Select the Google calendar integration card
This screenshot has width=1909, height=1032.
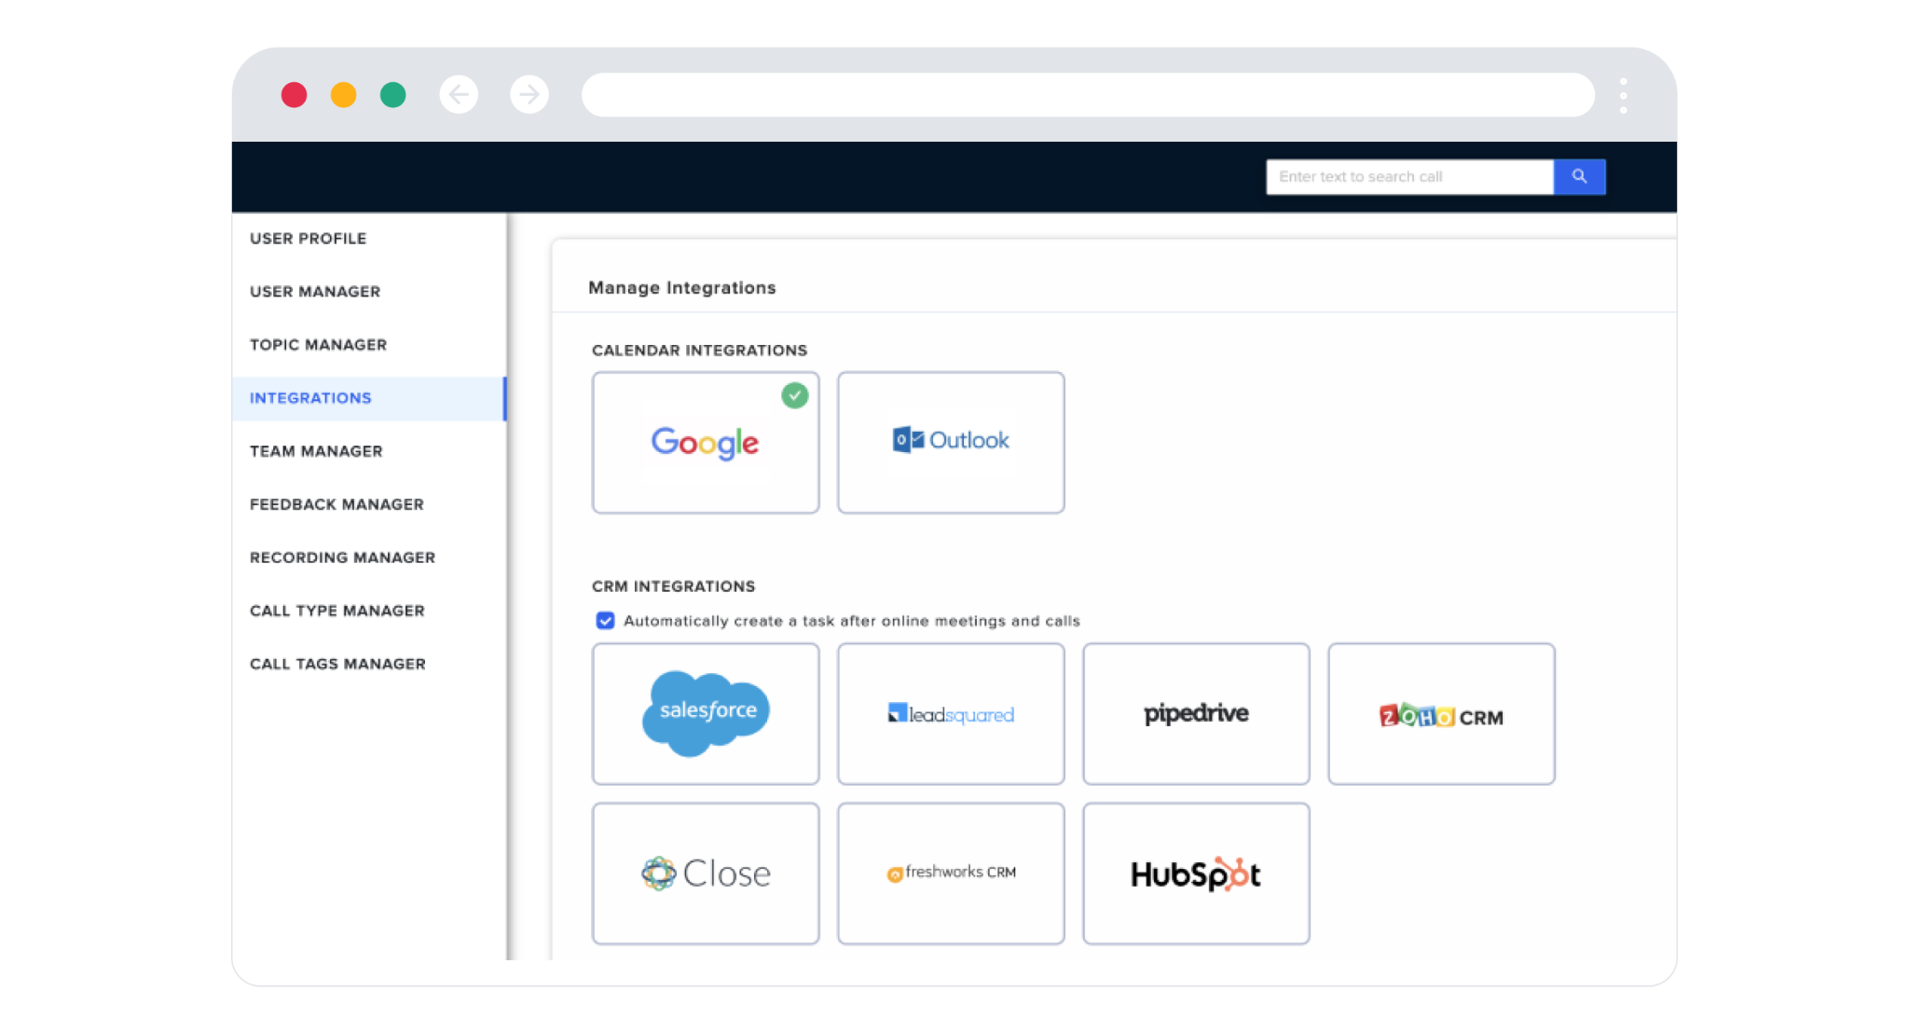(x=706, y=443)
